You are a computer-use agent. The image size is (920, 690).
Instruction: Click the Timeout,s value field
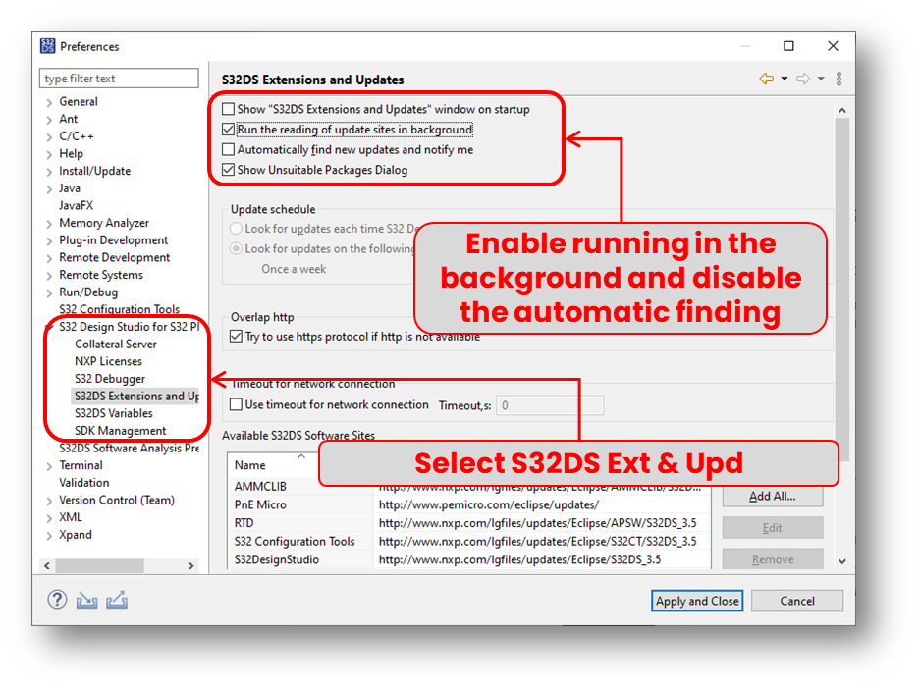pos(550,405)
